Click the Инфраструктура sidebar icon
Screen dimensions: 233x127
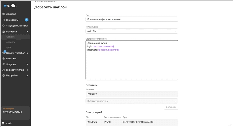click(x=4, y=70)
